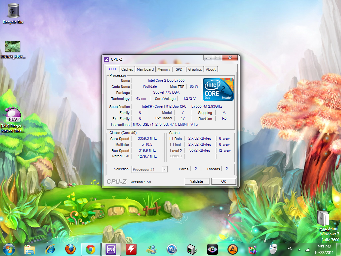Image resolution: width=341 pixels, height=256 pixels.
Task: Open the network signal tray icon
Action: click(x=307, y=249)
